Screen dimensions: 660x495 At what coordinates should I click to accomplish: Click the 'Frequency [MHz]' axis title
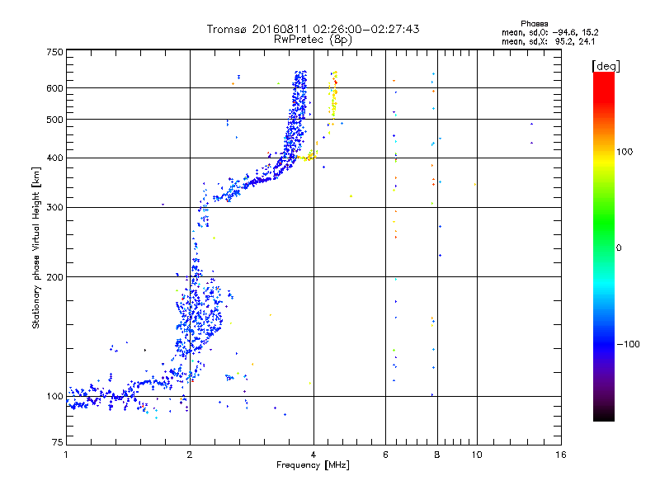pos(313,465)
